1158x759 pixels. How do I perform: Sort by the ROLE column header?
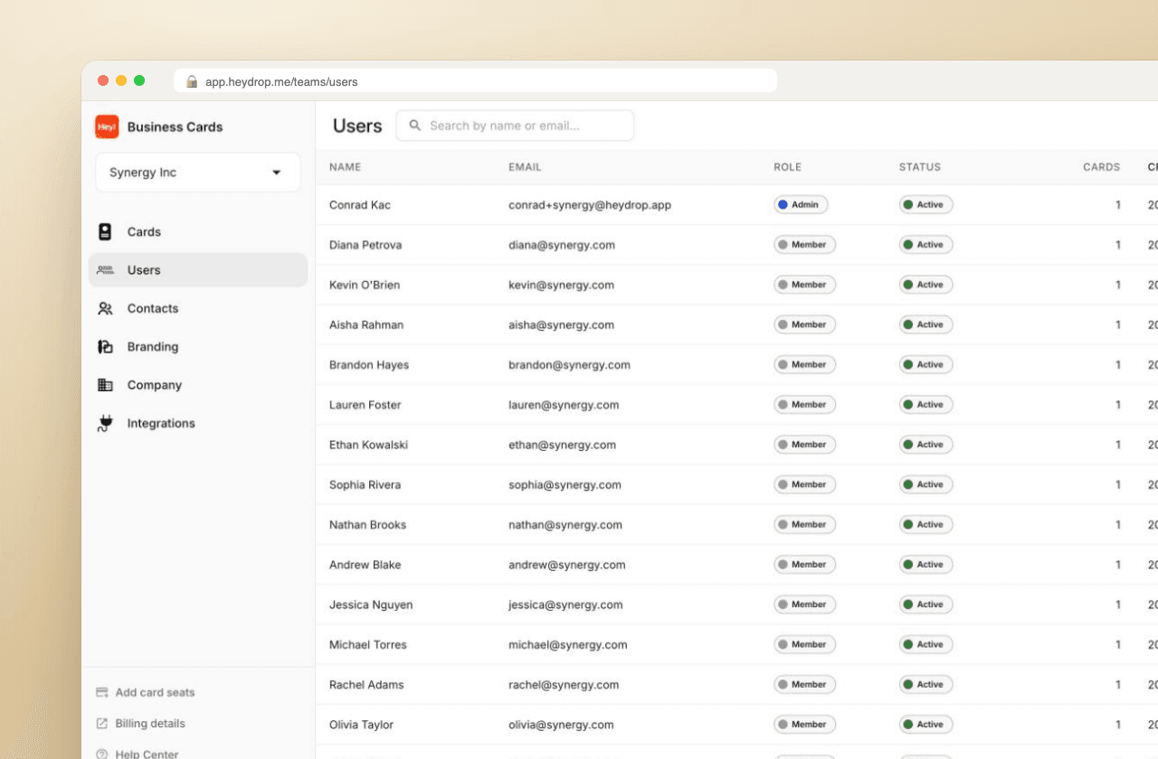[x=787, y=167]
